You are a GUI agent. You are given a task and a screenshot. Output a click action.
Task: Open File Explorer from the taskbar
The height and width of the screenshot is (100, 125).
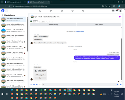(55, 94)
